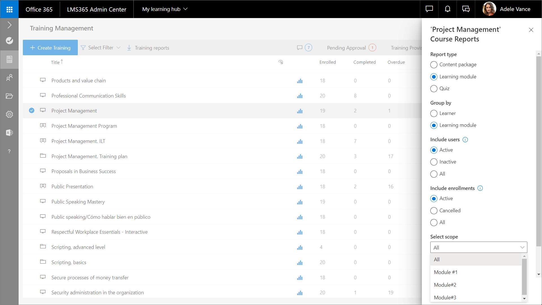The width and height of the screenshot is (542, 305).
Task: Click the Training reports download link
Action: tap(148, 48)
